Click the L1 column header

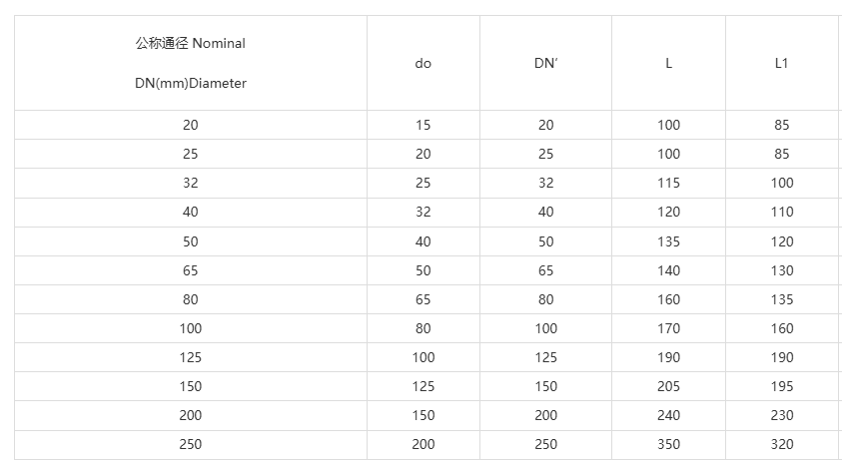point(781,63)
